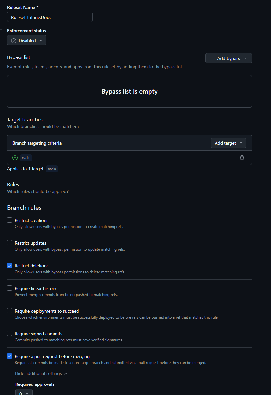Enable Require signed commits
The width and height of the screenshot is (271, 395).
click(x=9, y=333)
